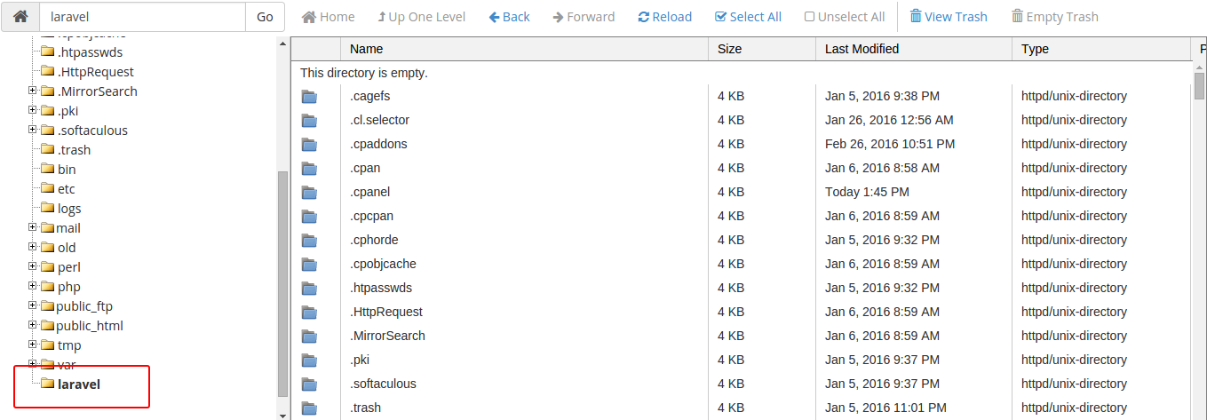
Task: Click the file list vertical scrollbar thumb
Action: tap(1199, 86)
